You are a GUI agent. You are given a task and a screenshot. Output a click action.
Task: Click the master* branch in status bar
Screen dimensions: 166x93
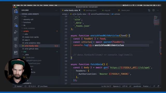18,86
